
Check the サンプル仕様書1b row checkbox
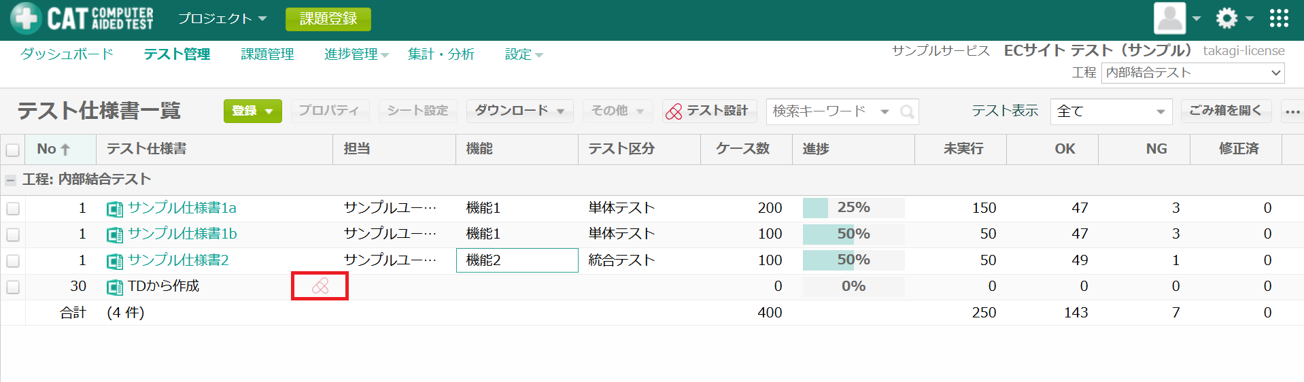(13, 235)
